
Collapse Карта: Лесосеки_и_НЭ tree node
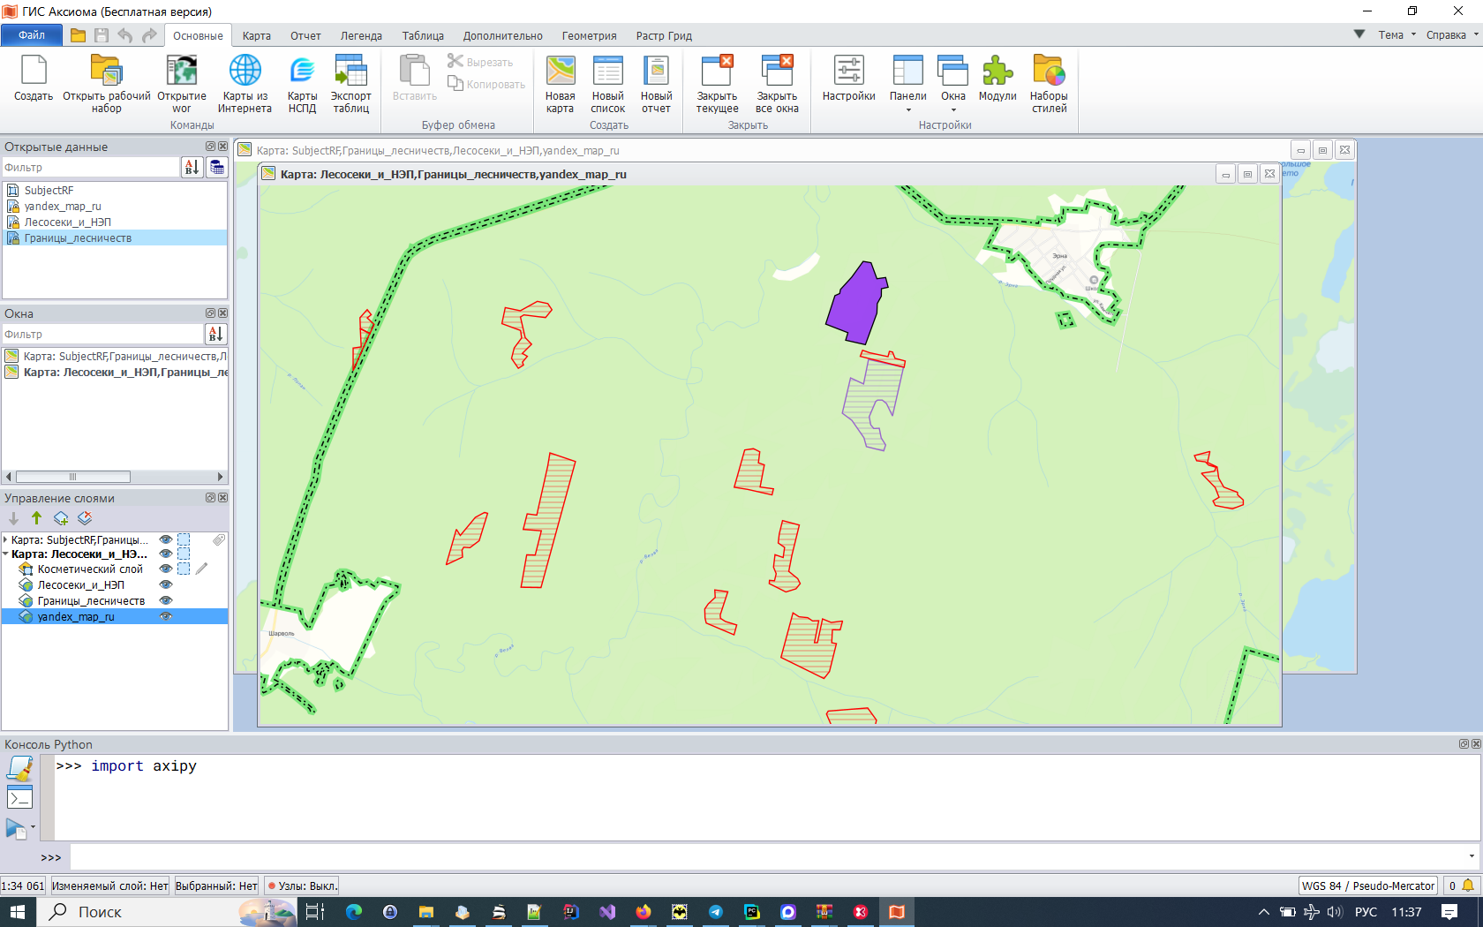tap(6, 554)
